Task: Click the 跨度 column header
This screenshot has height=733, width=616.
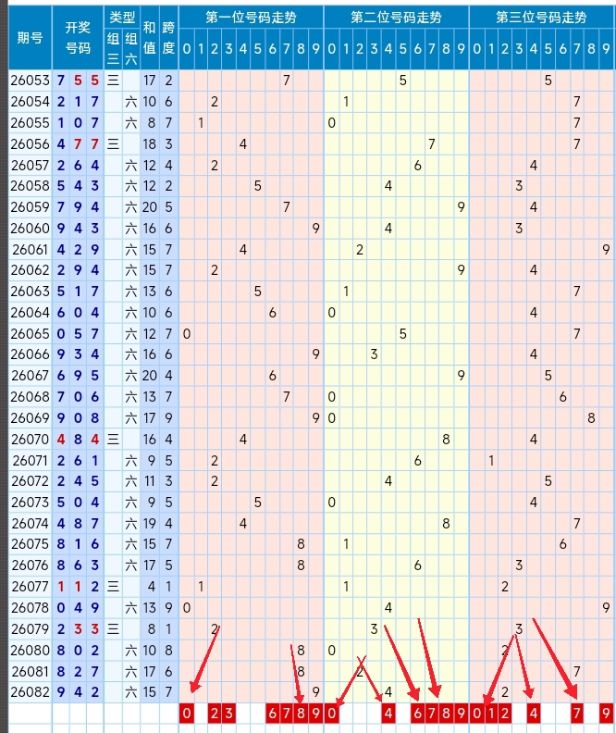Action: coord(168,38)
